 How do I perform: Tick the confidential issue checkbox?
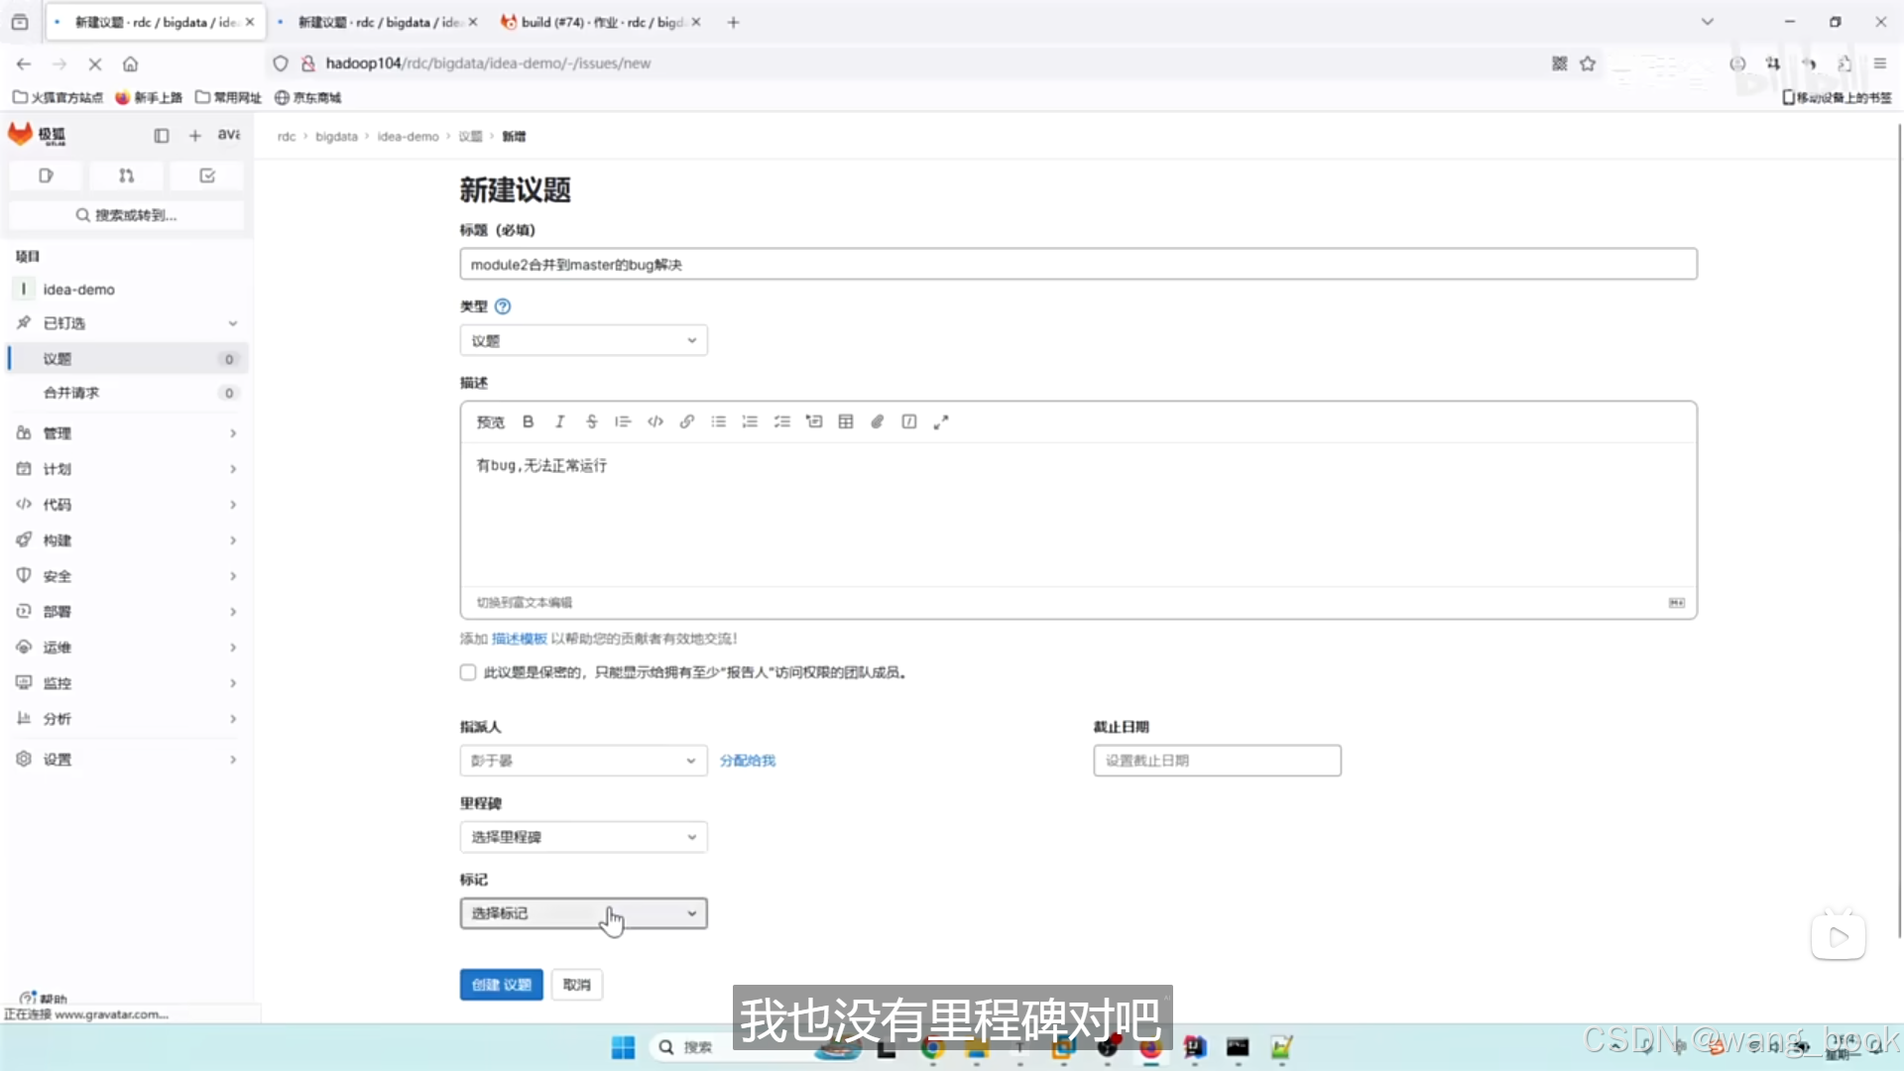[468, 672]
